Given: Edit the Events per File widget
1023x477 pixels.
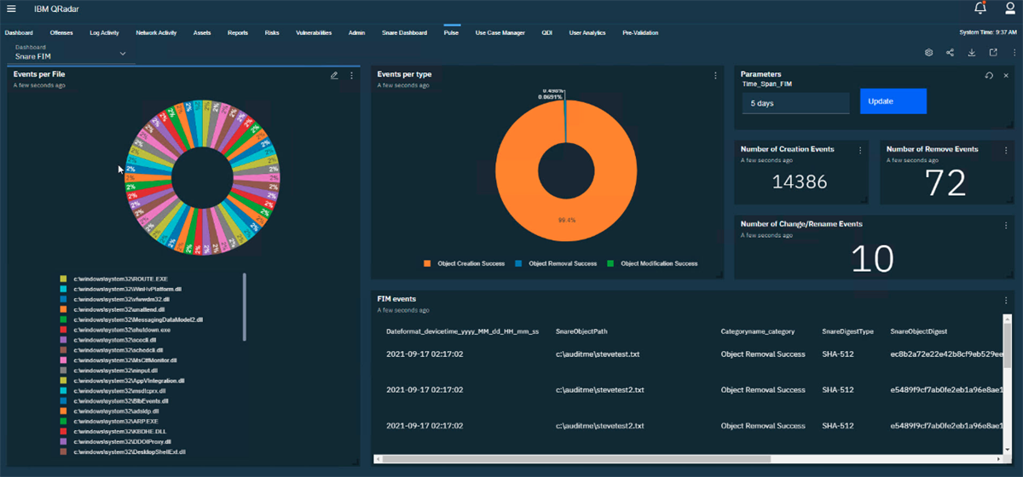Looking at the screenshot, I should [334, 76].
